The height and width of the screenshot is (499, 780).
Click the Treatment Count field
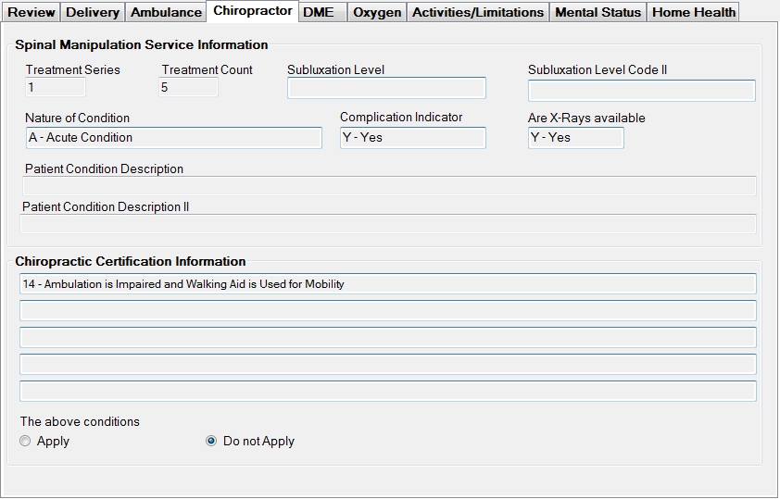[x=189, y=88]
